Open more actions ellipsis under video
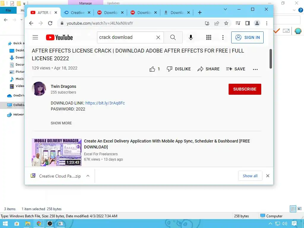The width and height of the screenshot is (304, 228). pyautogui.click(x=255, y=69)
